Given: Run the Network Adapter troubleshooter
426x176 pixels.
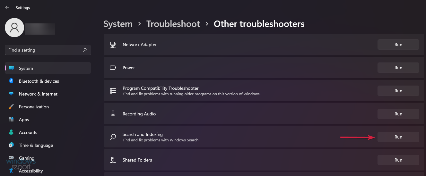Looking at the screenshot, I should point(398,45).
